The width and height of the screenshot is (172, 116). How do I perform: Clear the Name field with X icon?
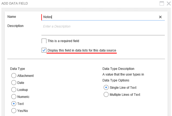click(160, 17)
